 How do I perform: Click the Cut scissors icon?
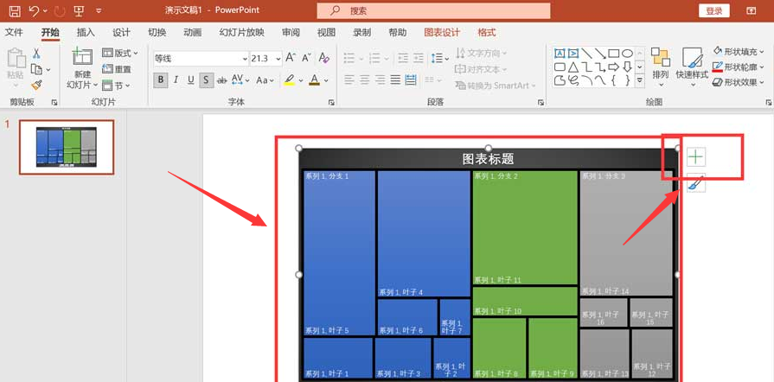point(36,54)
